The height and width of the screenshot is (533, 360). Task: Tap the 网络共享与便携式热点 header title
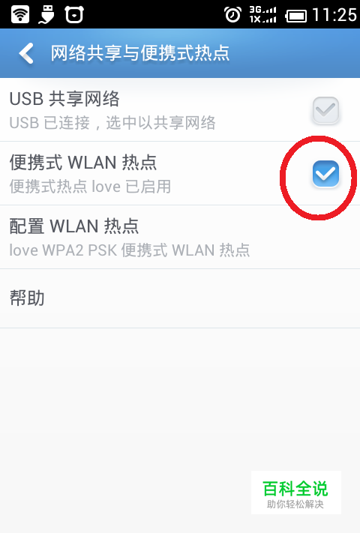pos(140,53)
